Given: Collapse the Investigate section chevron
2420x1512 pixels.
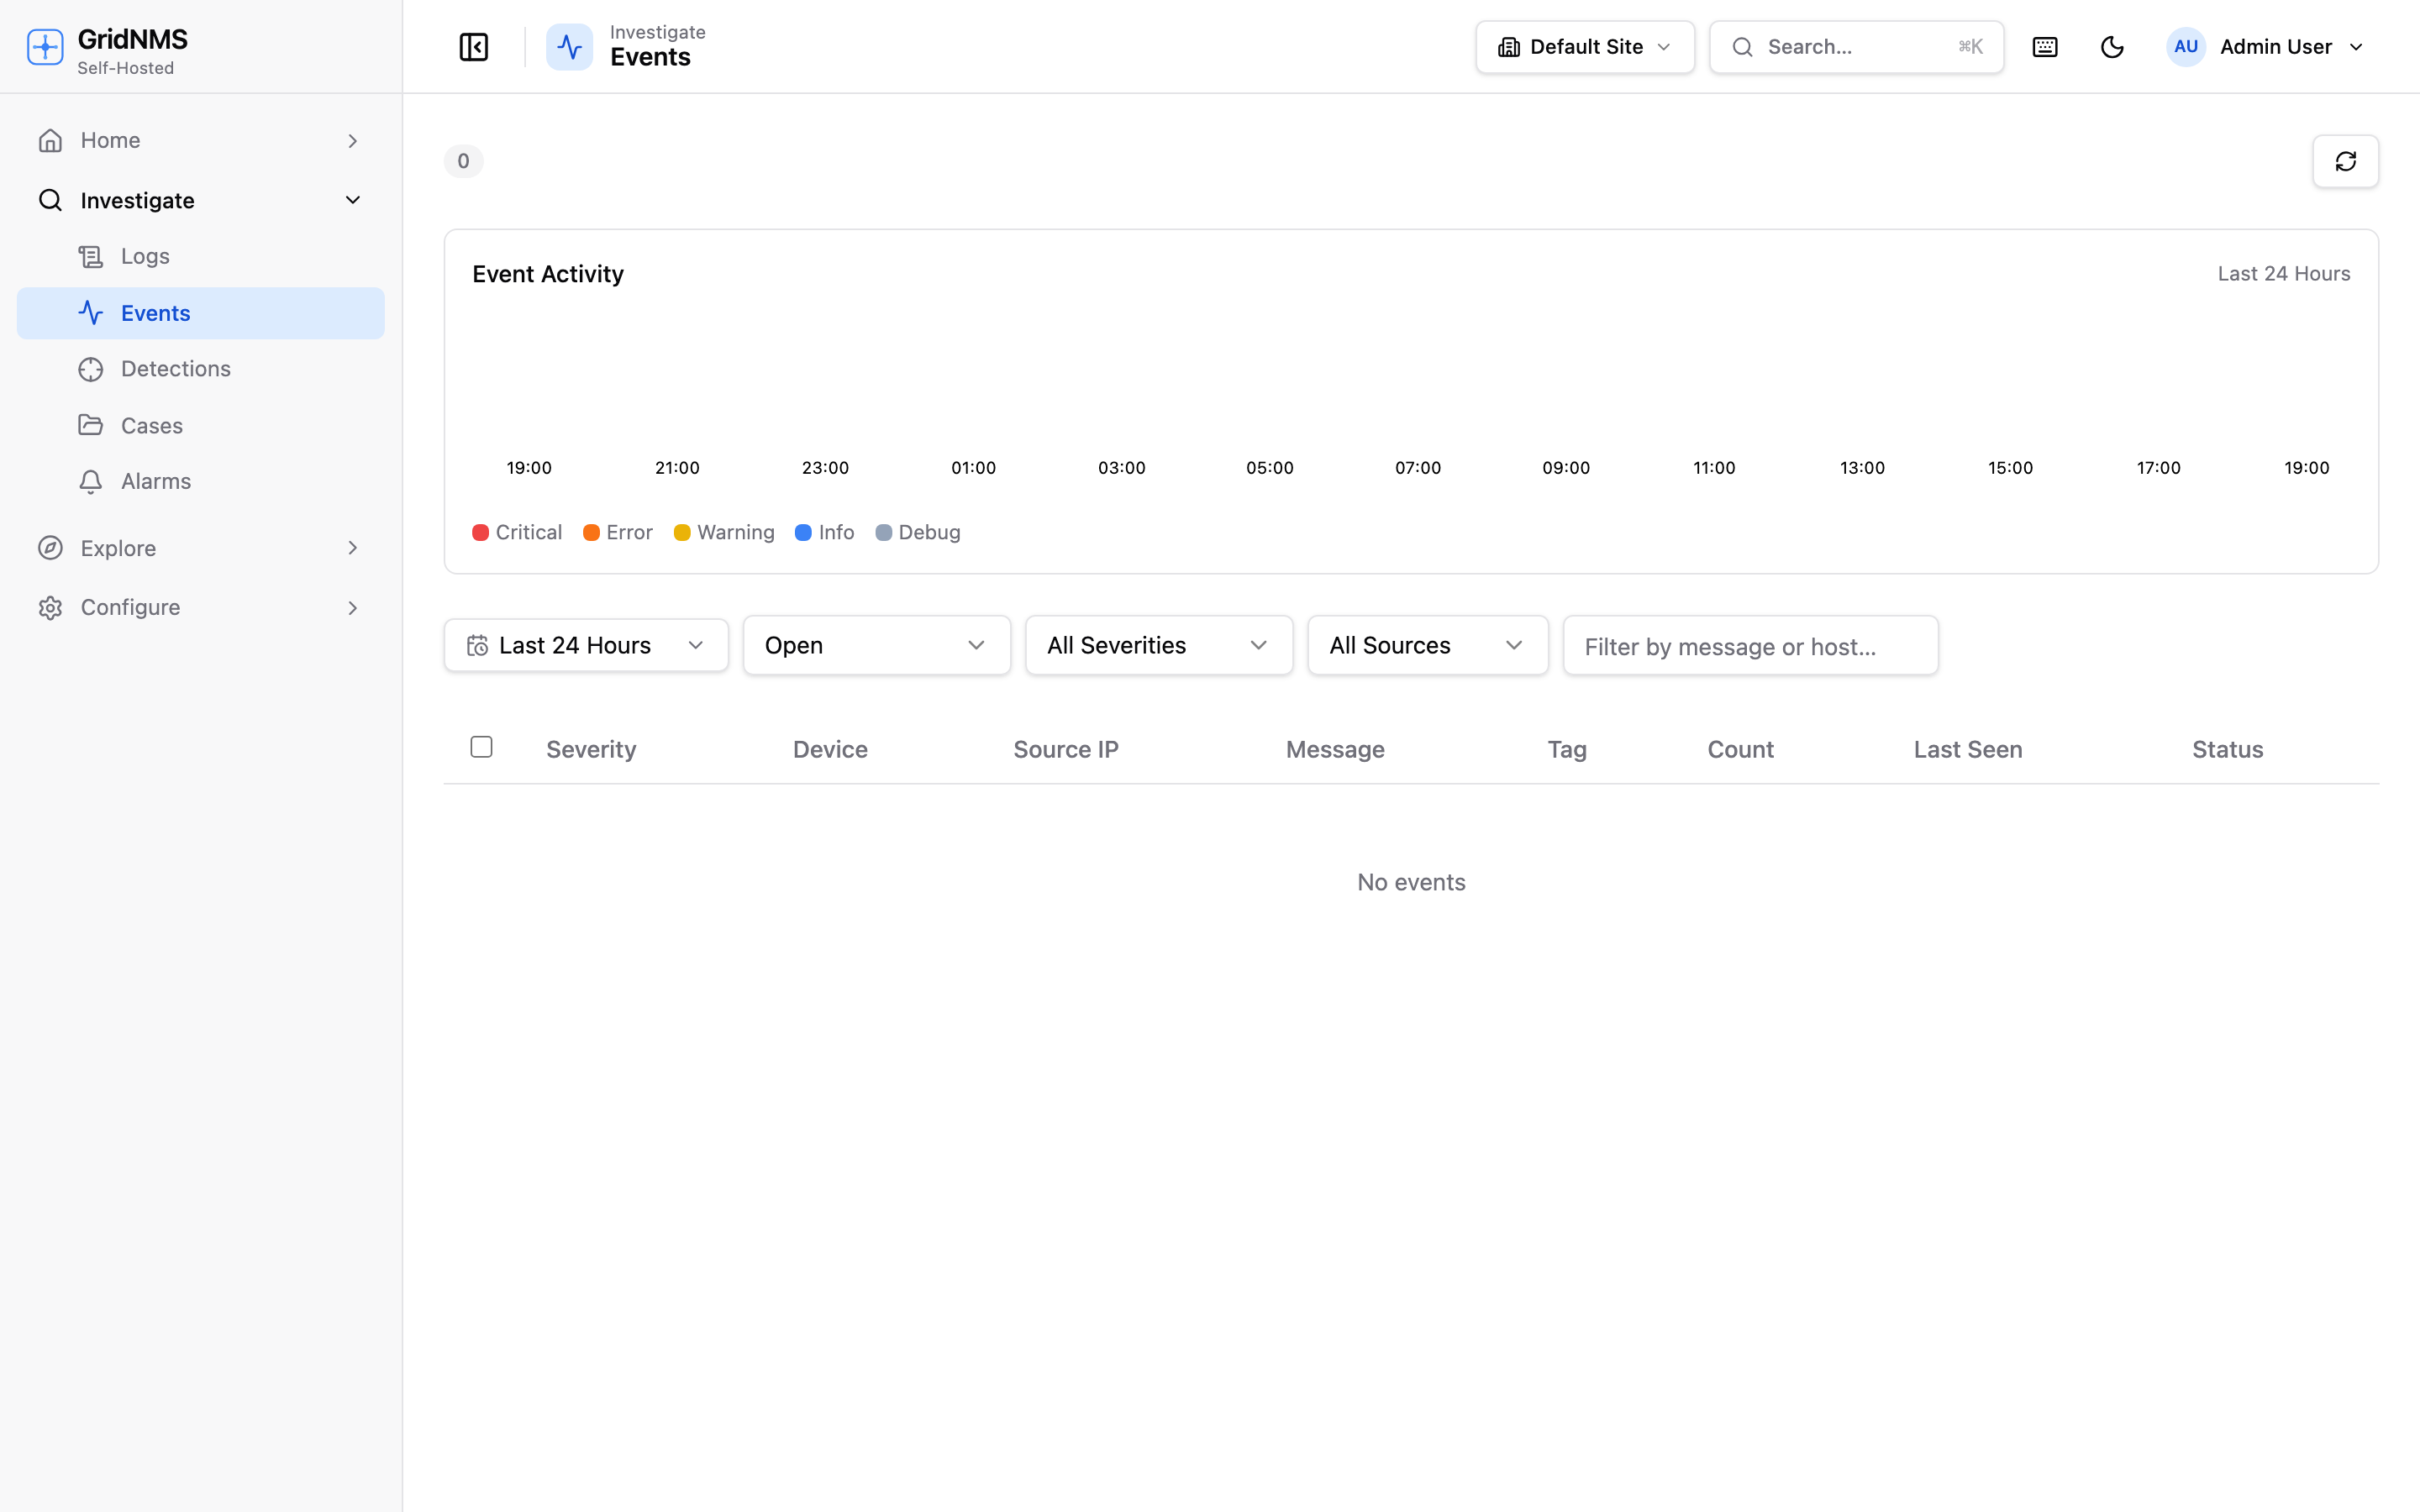Looking at the screenshot, I should click(x=352, y=200).
